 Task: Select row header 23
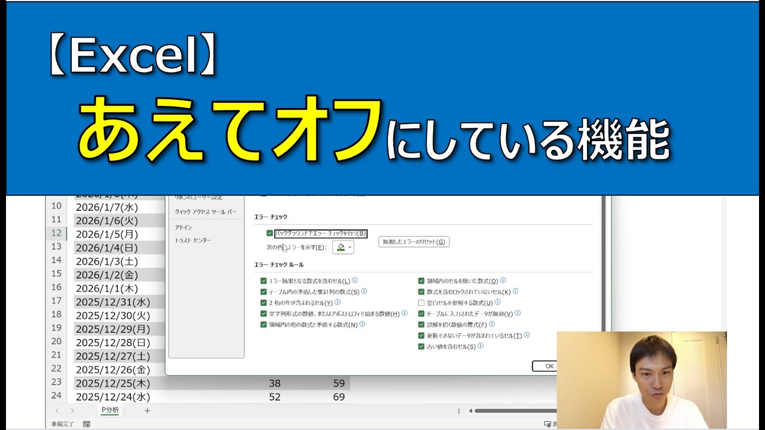(56, 382)
